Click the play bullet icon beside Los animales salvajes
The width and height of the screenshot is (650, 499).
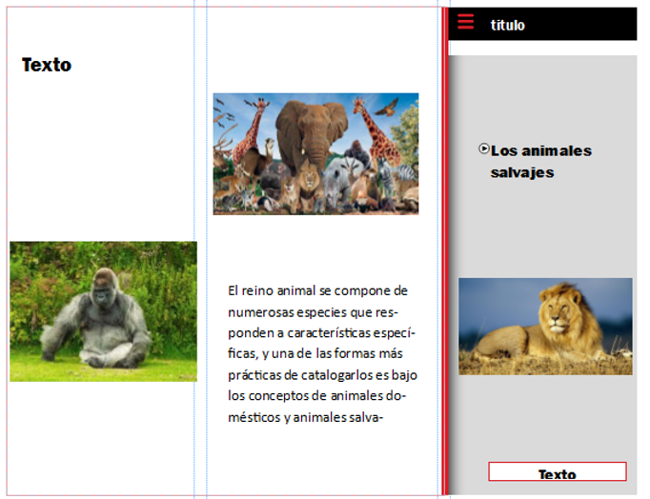[484, 149]
